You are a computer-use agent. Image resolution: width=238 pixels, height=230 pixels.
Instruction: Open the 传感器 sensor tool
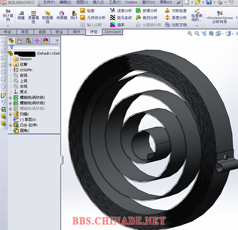(x=62, y=16)
